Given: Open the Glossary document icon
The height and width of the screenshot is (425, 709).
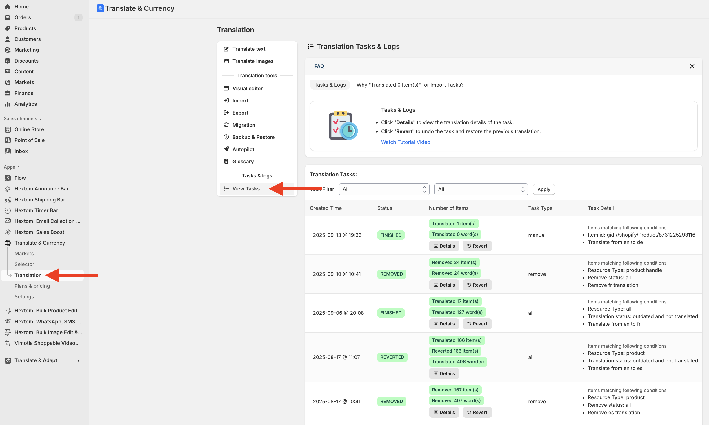Looking at the screenshot, I should click(x=226, y=161).
